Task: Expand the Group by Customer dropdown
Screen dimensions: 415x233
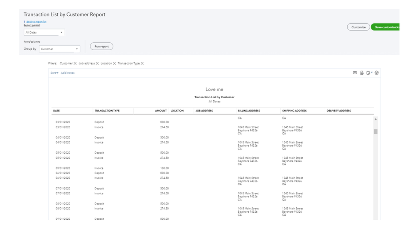Action: tap(59, 49)
